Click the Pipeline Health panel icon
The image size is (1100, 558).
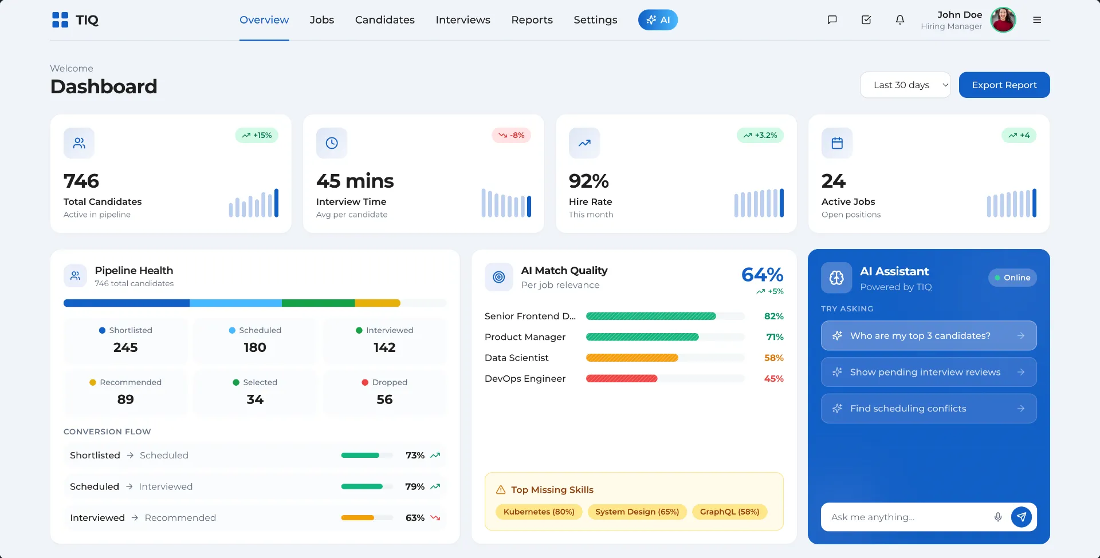(75, 276)
